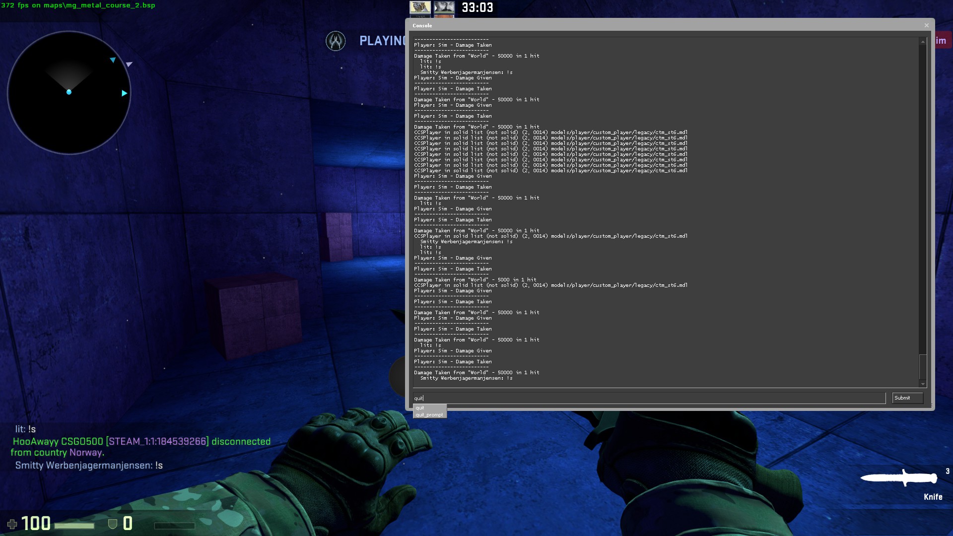953x536 pixels.
Task: Click the round timer display
Action: (x=477, y=7)
